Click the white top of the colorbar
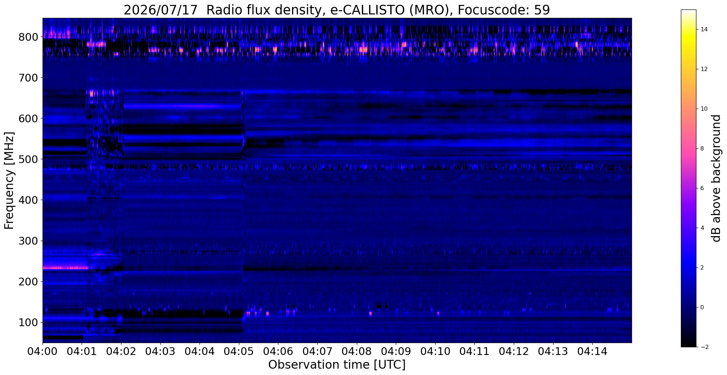 click(689, 12)
